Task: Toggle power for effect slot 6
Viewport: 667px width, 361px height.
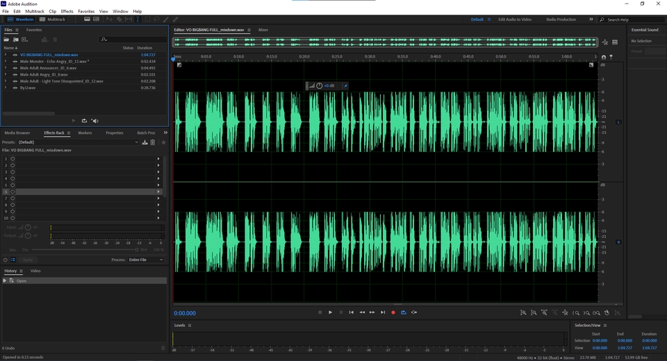Action: click(x=13, y=192)
